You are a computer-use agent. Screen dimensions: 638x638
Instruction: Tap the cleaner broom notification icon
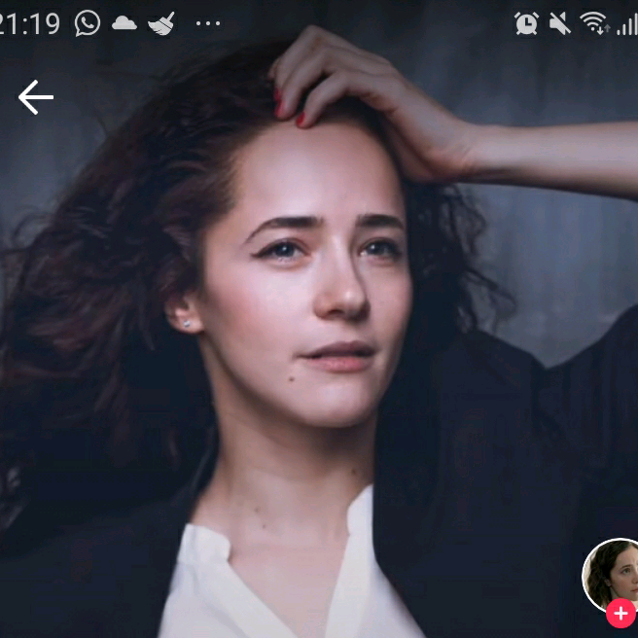(x=161, y=23)
